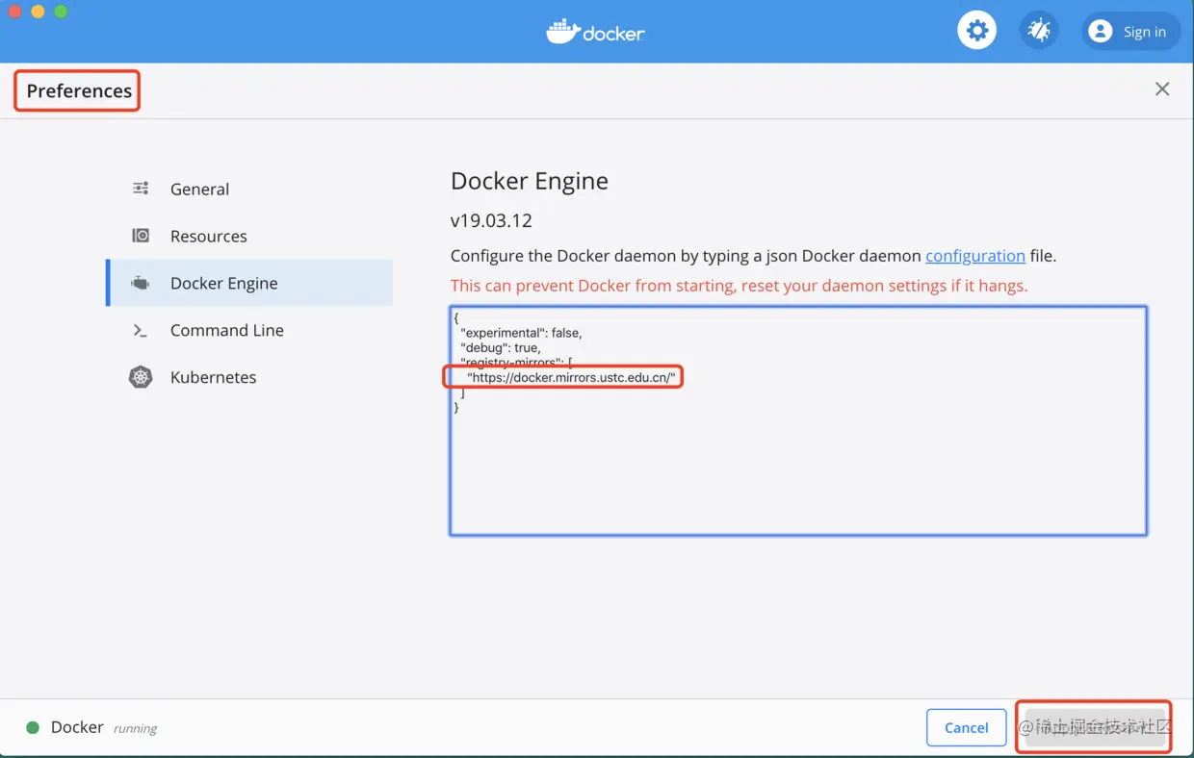This screenshot has width=1194, height=758.
Task: Click the Kubernetes wheel icon
Action: [x=141, y=377]
